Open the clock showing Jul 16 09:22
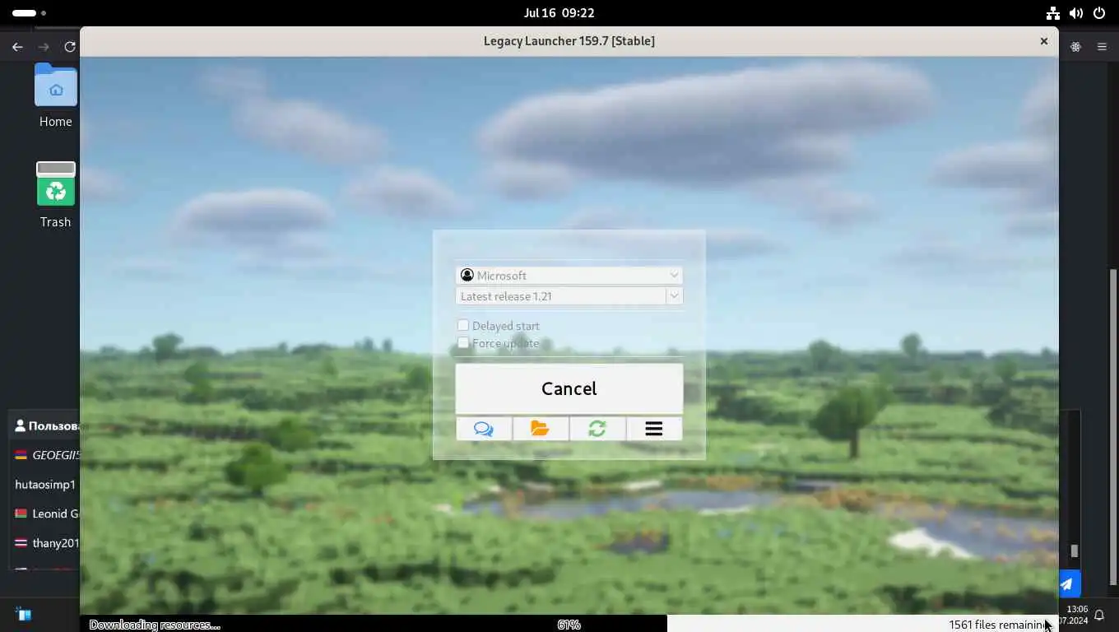This screenshot has height=632, width=1119. pyautogui.click(x=559, y=13)
